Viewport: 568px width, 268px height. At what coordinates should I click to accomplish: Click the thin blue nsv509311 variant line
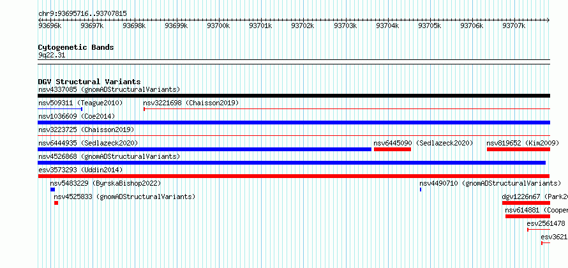[60, 109]
